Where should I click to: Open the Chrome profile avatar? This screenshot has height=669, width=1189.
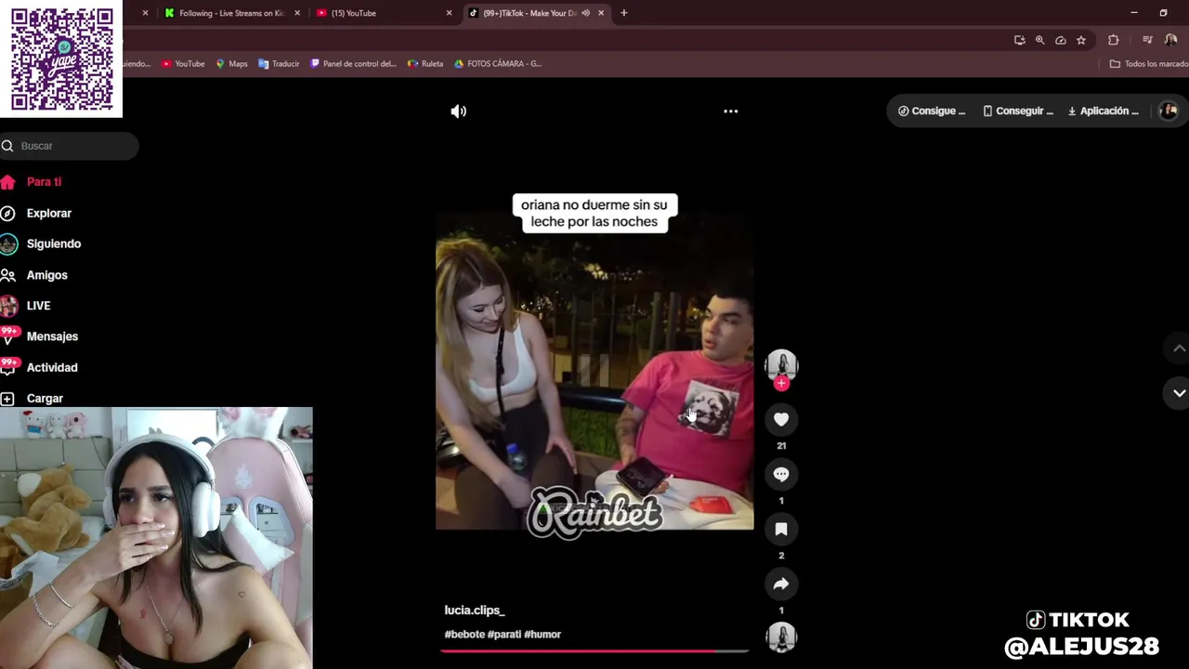tap(1170, 40)
